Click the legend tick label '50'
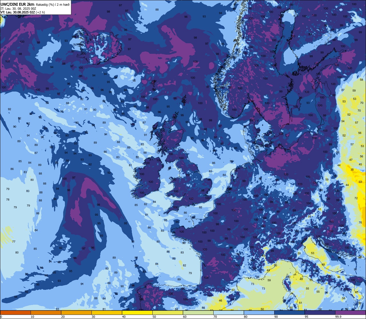The height and width of the screenshot is (319, 366). point(154,317)
